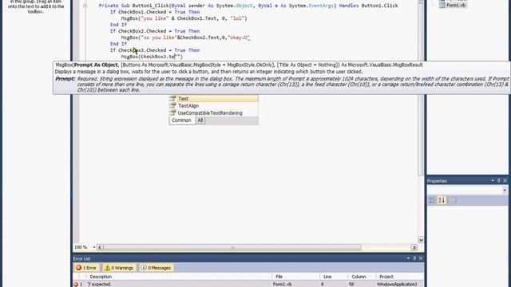Image resolution: width=511 pixels, height=287 pixels.
Task: Switch to the All IntelliSense tab
Action: 200,120
